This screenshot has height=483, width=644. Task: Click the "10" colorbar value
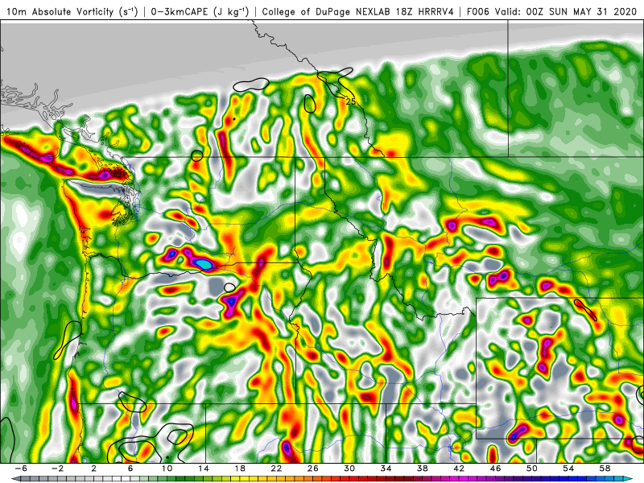pos(167,469)
